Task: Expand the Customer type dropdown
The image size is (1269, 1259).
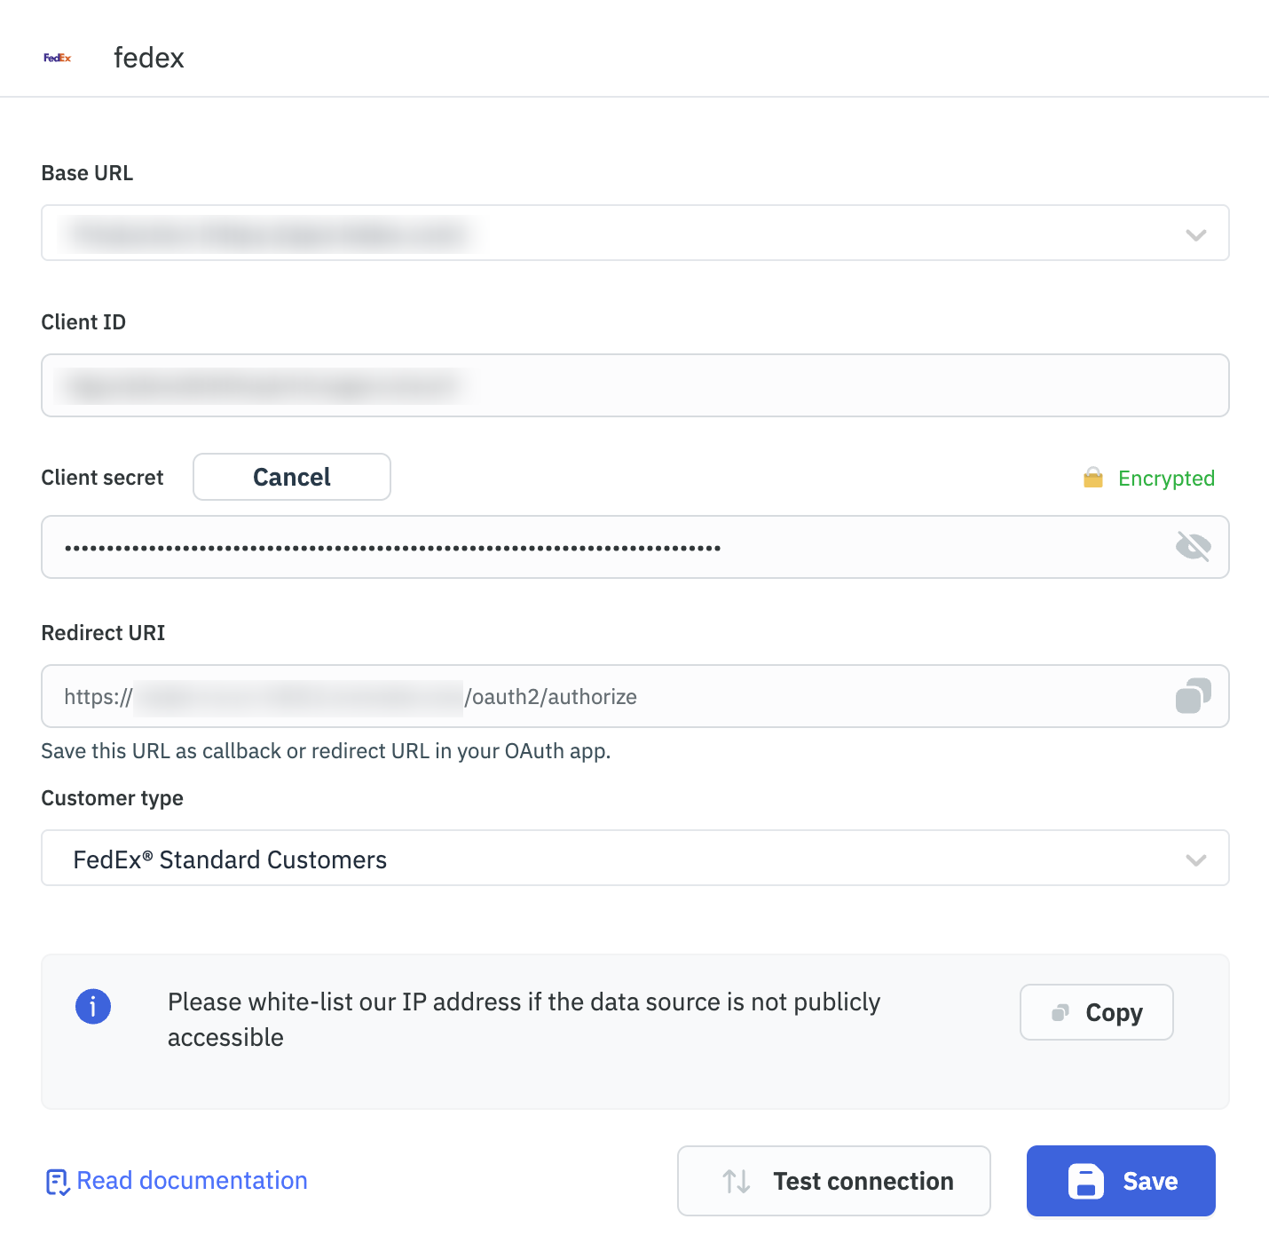Action: click(1195, 859)
